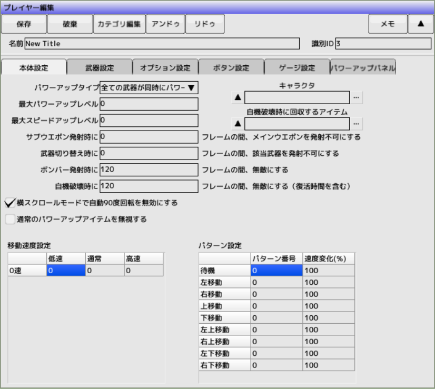Click the ▲ icon beside the キャラクタ field

tap(237, 97)
